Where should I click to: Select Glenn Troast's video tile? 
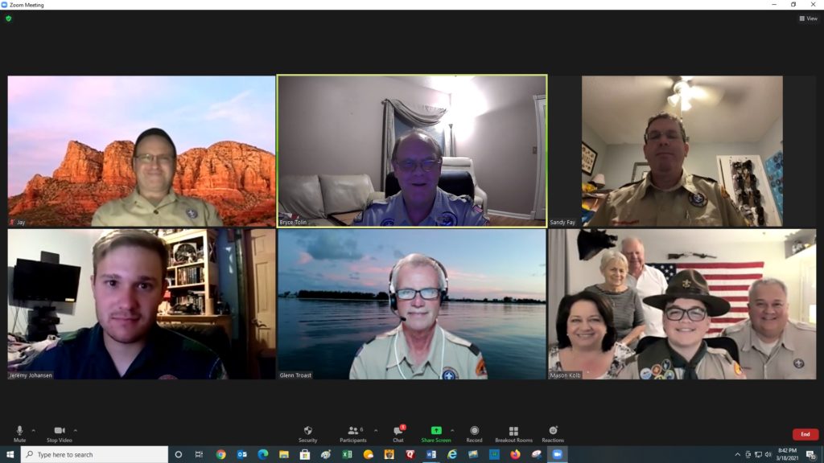[411, 304]
